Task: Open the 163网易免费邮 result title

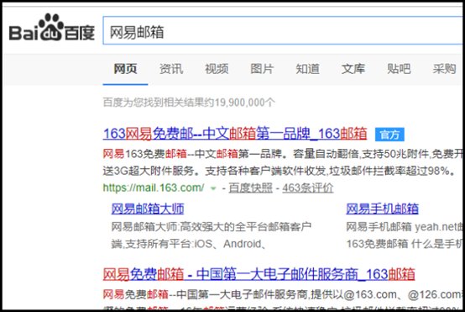Action: click(235, 134)
